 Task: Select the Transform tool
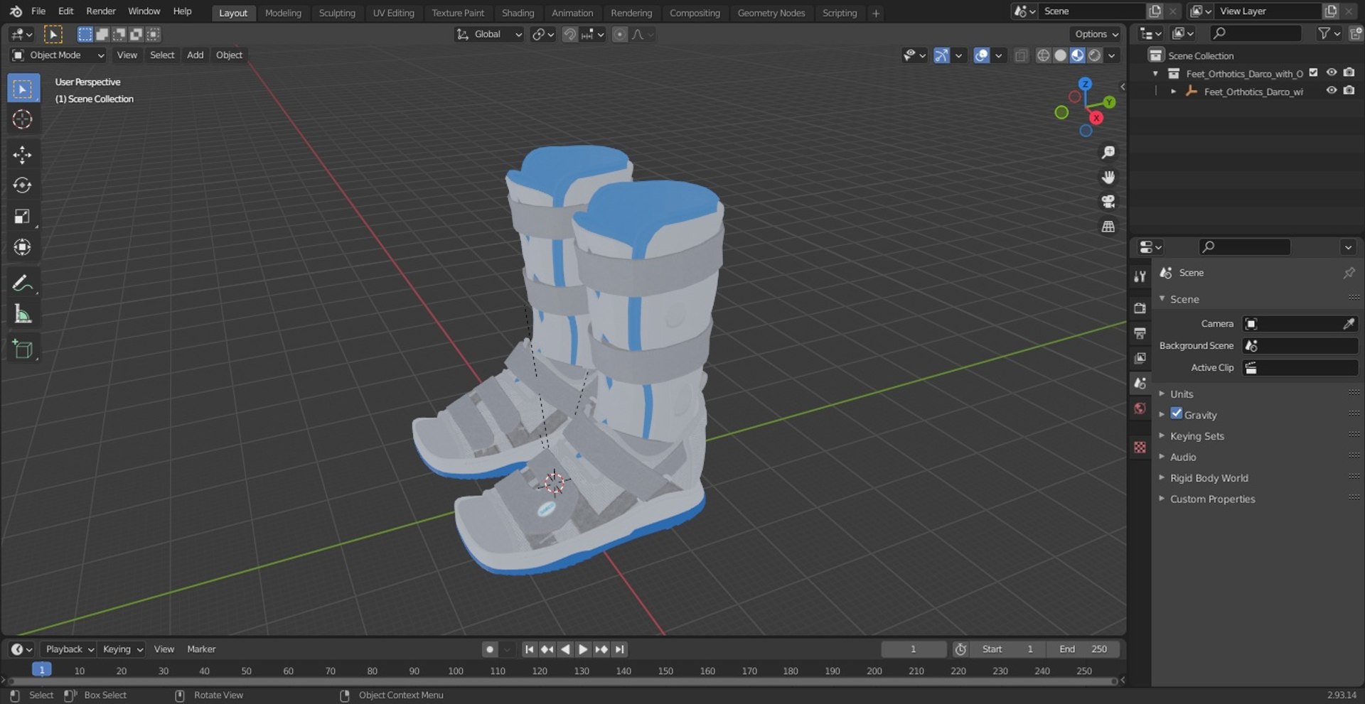[23, 247]
